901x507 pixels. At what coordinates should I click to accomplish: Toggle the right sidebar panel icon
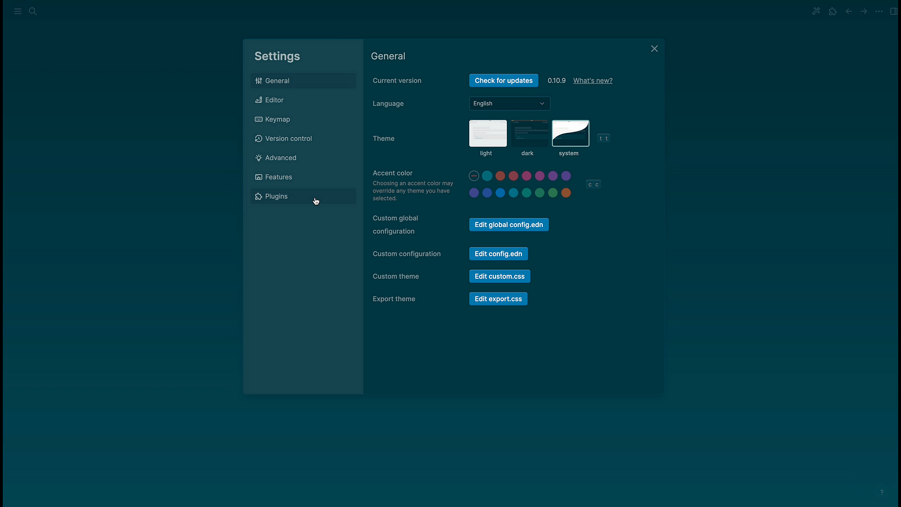click(x=894, y=11)
